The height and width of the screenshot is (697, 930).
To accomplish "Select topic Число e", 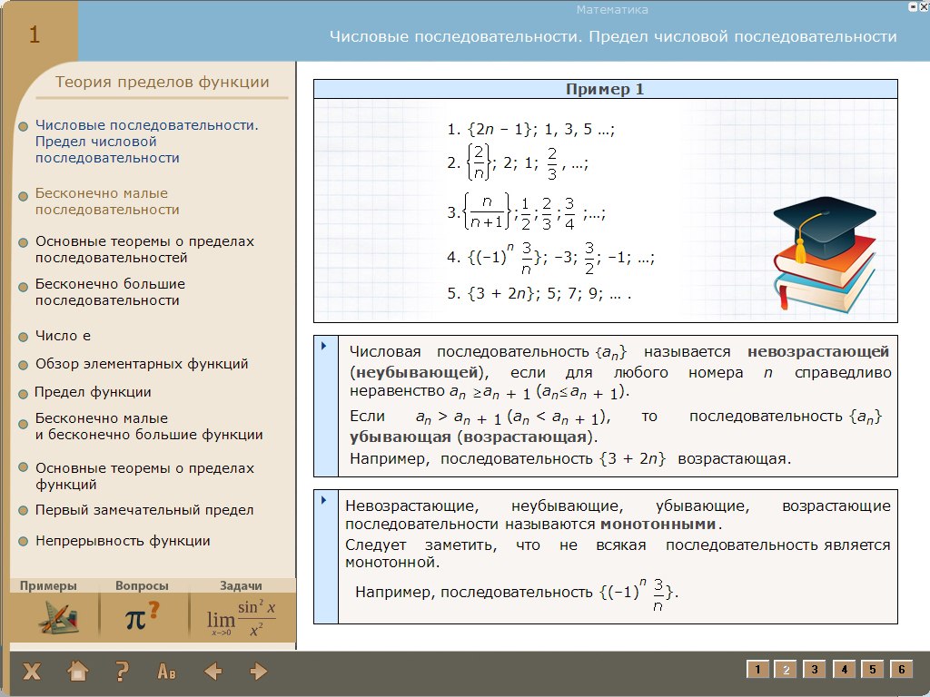I will (x=63, y=336).
